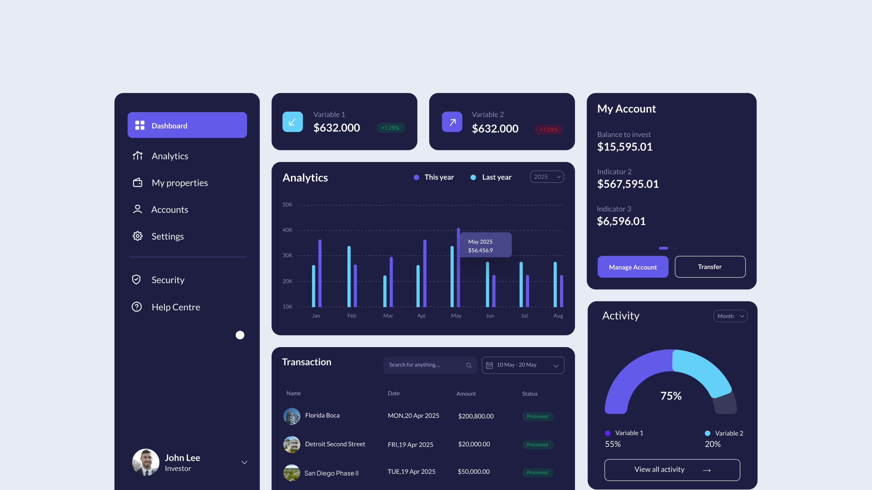Click the Variable 2 up-right arrow icon
The width and height of the screenshot is (872, 490).
pyautogui.click(x=452, y=122)
